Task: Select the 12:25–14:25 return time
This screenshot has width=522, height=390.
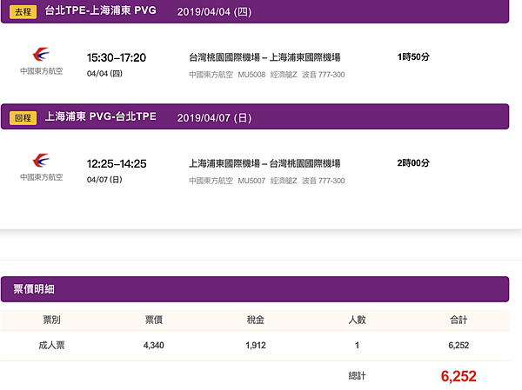Action: (x=117, y=162)
